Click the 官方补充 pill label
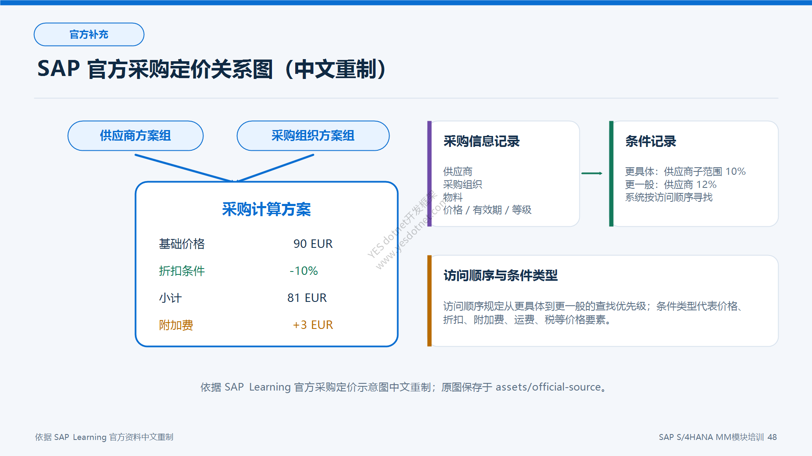Image resolution: width=812 pixels, height=456 pixels. pos(89,35)
